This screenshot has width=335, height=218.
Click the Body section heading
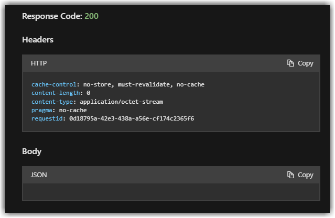pyautogui.click(x=31, y=151)
